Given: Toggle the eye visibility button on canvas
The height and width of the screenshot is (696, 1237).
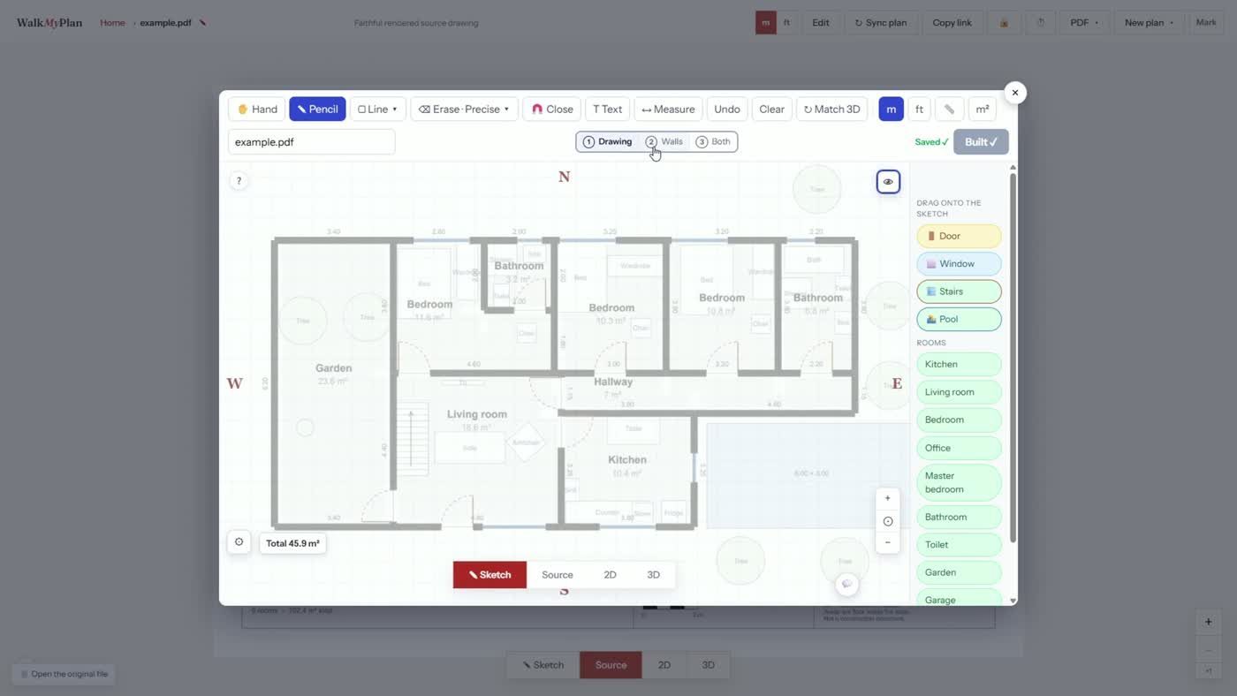Looking at the screenshot, I should [888, 182].
